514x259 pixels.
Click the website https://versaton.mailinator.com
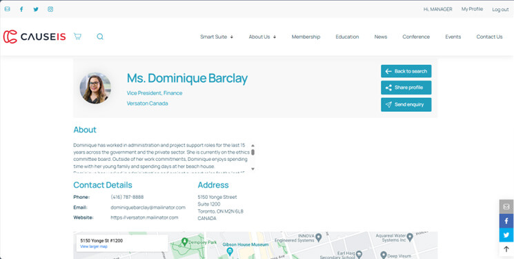[144, 218]
